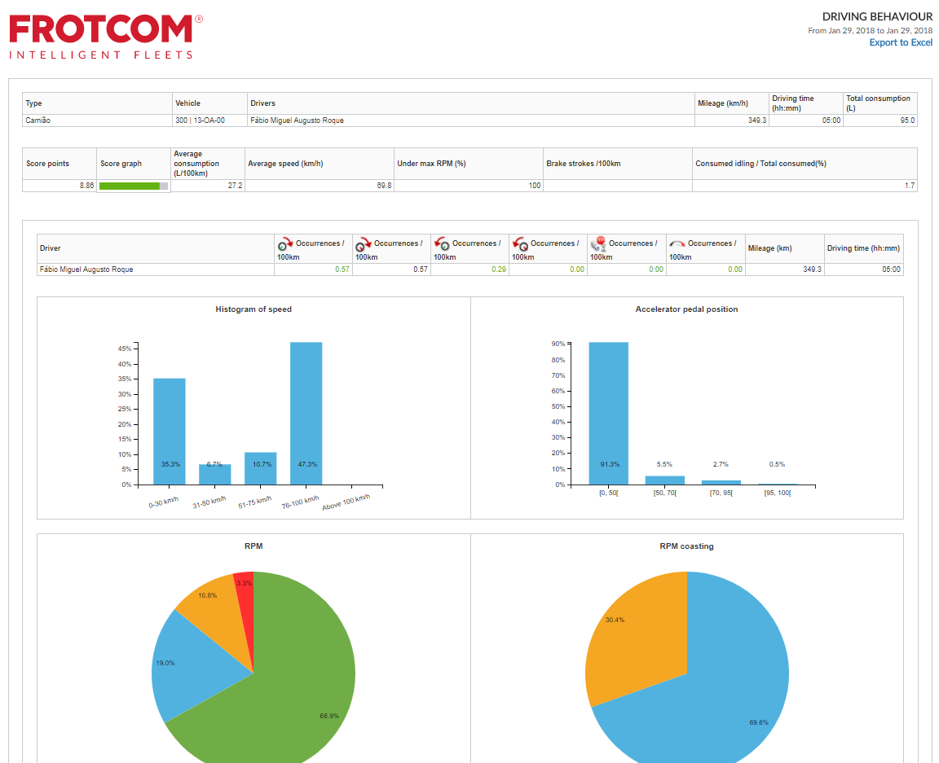The image size is (939, 763).
Task: Click driver name in the occurrences table
Action: click(86, 270)
